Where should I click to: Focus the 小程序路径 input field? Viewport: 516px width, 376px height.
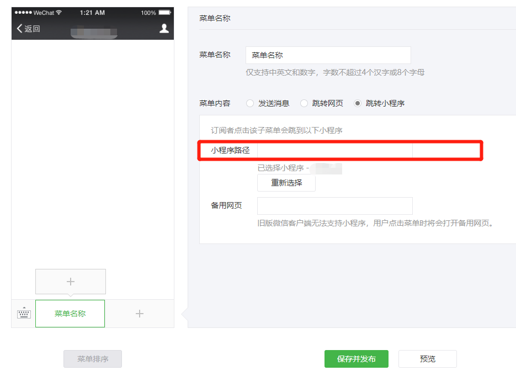click(x=334, y=151)
